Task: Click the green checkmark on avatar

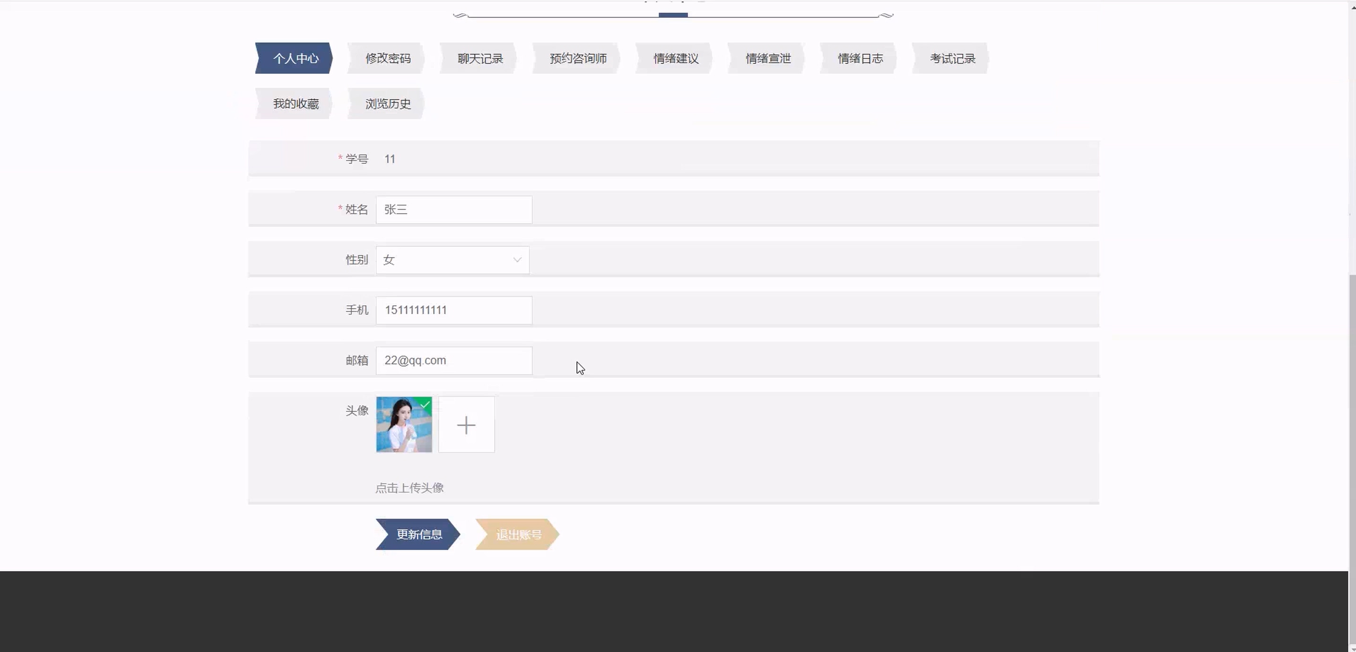Action: click(426, 404)
